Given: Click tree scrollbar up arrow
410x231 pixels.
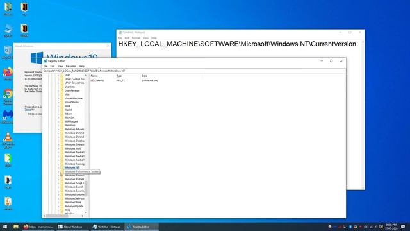Looking at the screenshot, I should (x=86, y=76).
